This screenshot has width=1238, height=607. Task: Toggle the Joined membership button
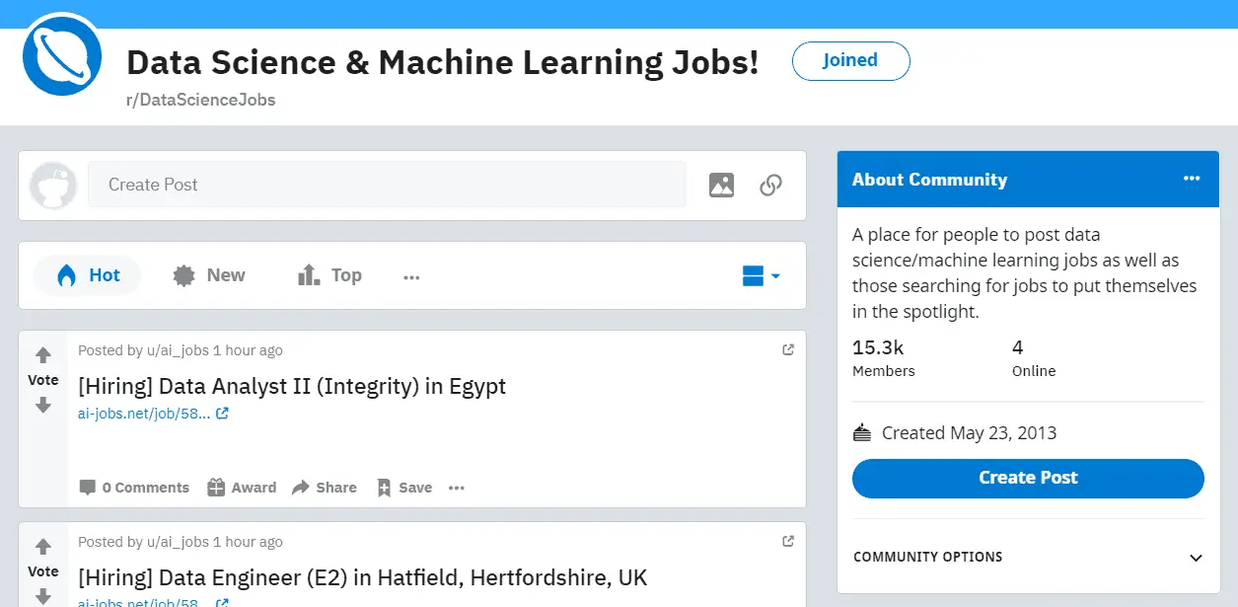(x=850, y=60)
